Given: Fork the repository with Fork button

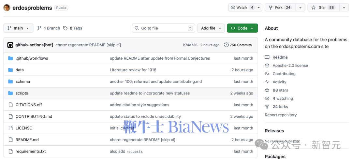Looking at the screenshot, I should 279,7.
